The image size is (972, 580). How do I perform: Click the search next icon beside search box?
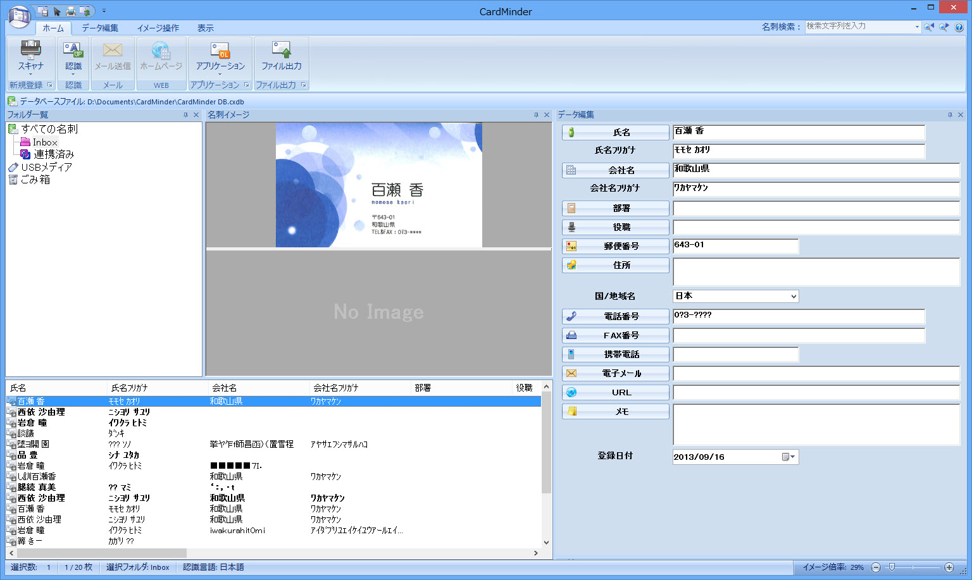tap(944, 27)
